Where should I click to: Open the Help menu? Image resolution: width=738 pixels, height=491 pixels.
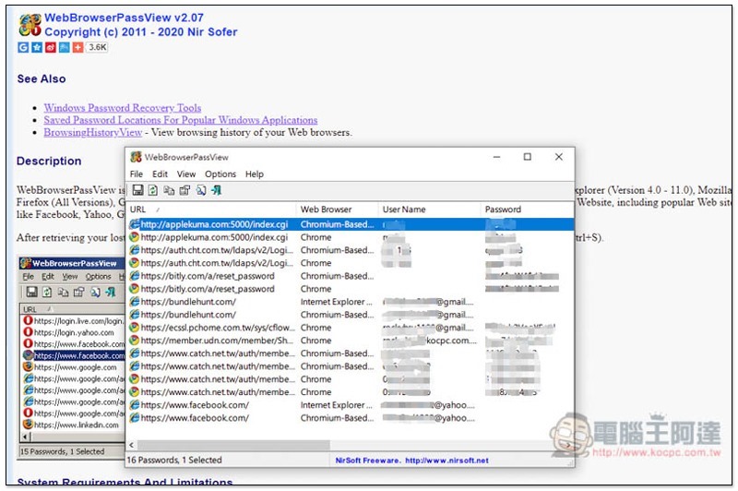255,174
